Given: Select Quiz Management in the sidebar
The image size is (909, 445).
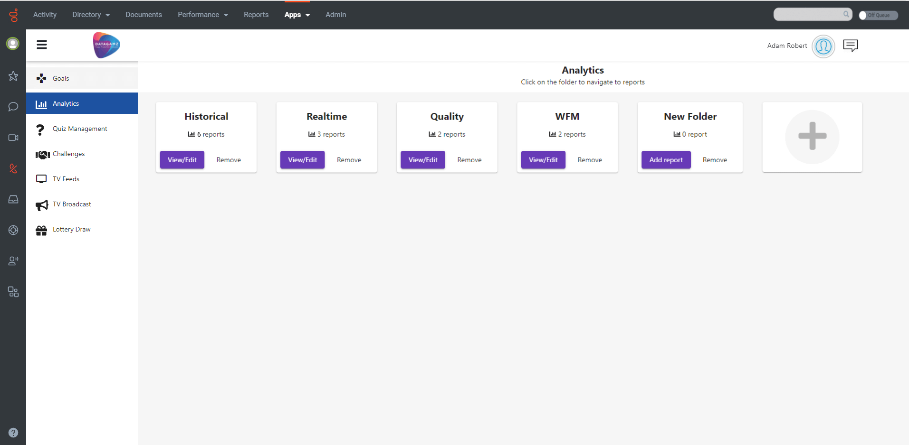Looking at the screenshot, I should 80,129.
